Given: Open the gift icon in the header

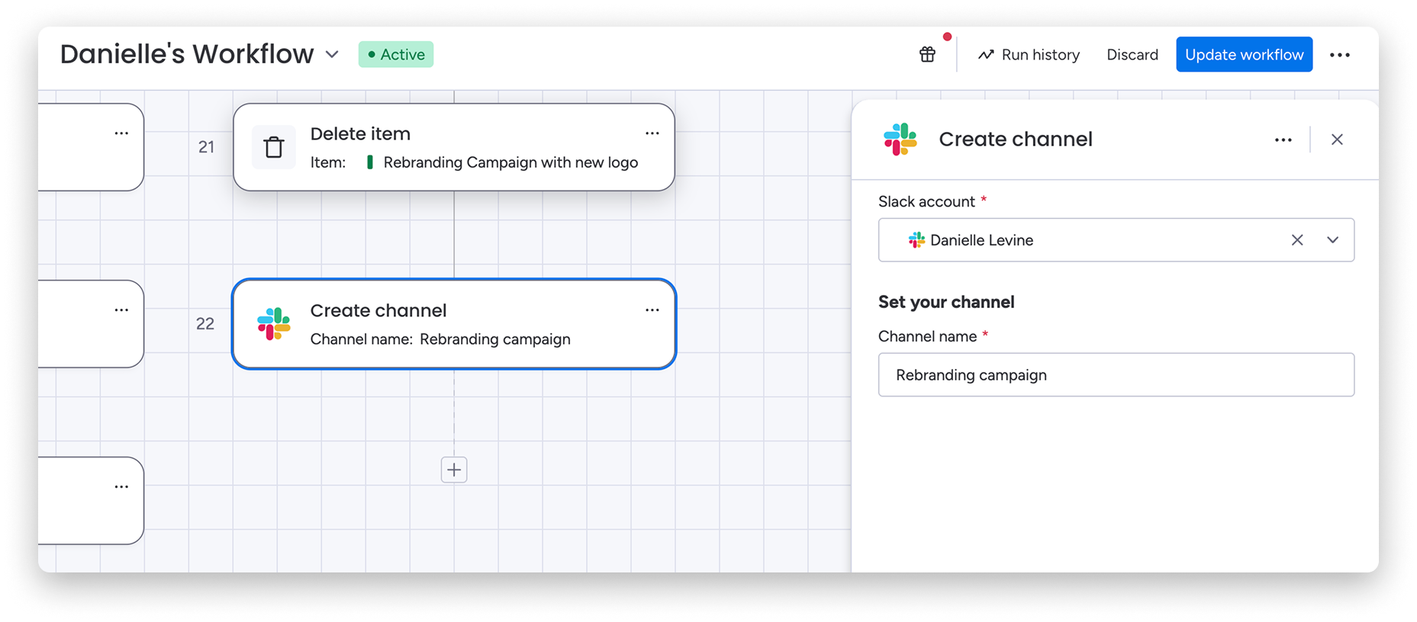Looking at the screenshot, I should point(927,54).
